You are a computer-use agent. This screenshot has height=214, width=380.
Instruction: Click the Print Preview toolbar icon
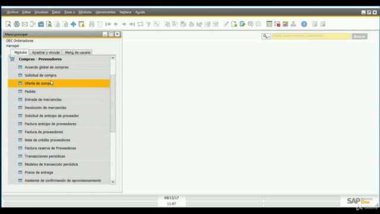click(8, 24)
